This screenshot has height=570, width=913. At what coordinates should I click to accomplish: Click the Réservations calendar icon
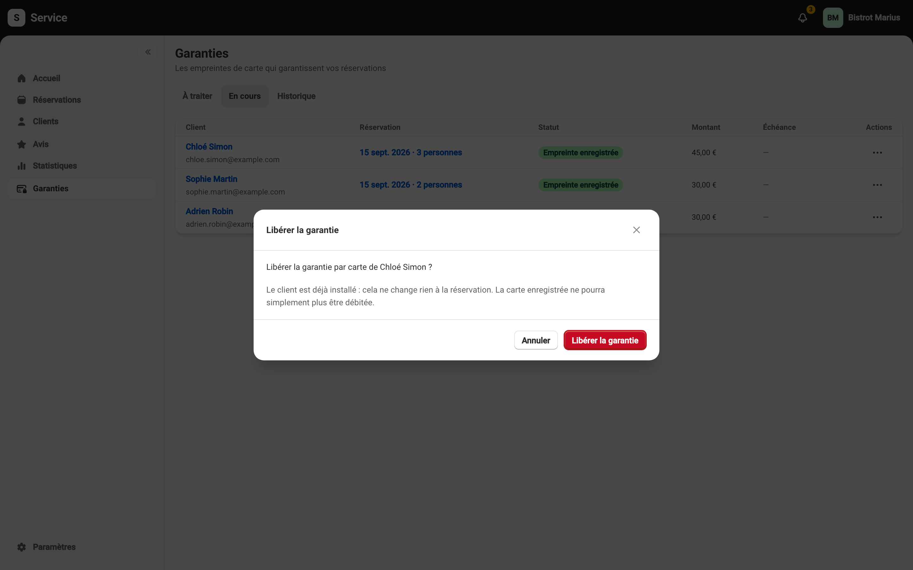pos(22,100)
